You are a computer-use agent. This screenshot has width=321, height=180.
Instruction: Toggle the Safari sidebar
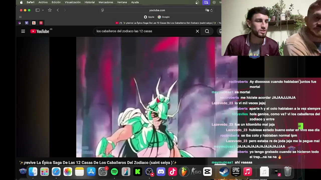(x=37, y=10)
